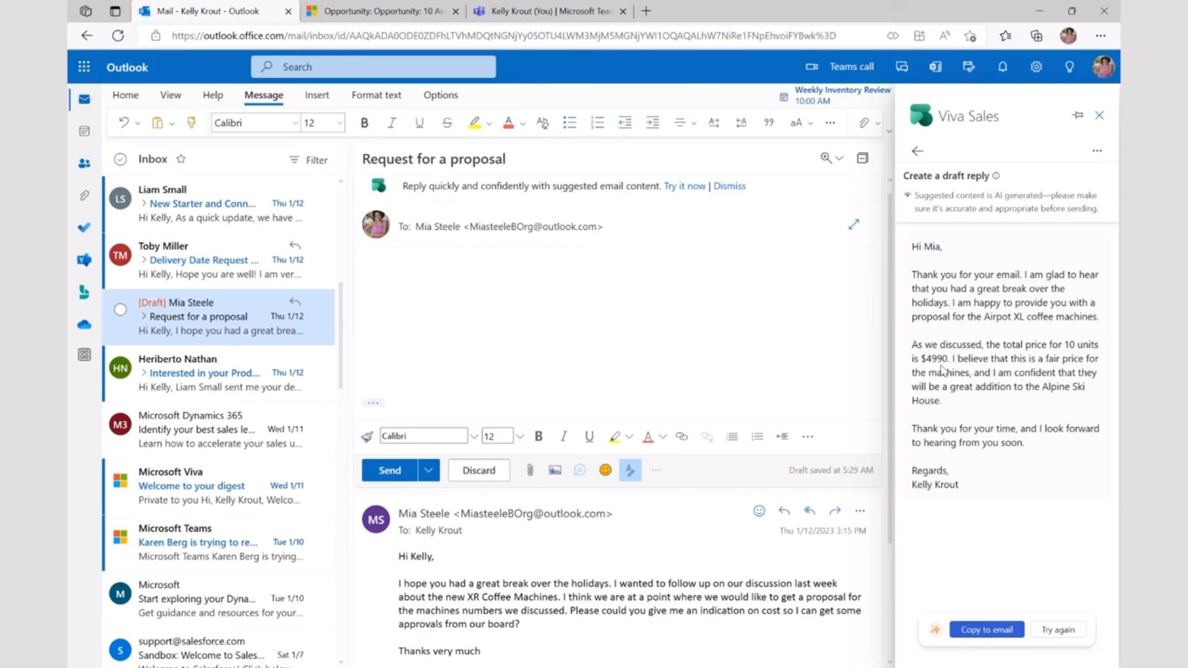Screen dimensions: 1188x668
Task: Open the Outlook calendar from the sidebar
Action: click(x=85, y=131)
